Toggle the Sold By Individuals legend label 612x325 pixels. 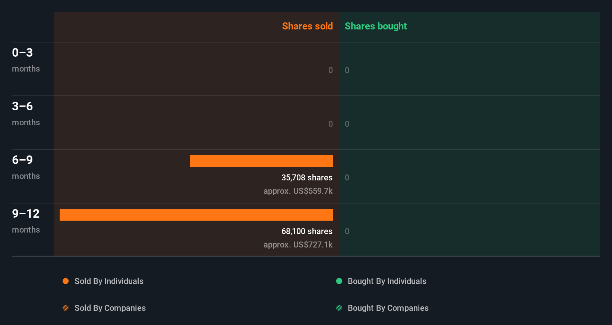pos(109,281)
